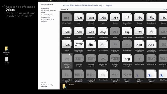
Task: Select the Courier New font icon
Action: point(91,31)
